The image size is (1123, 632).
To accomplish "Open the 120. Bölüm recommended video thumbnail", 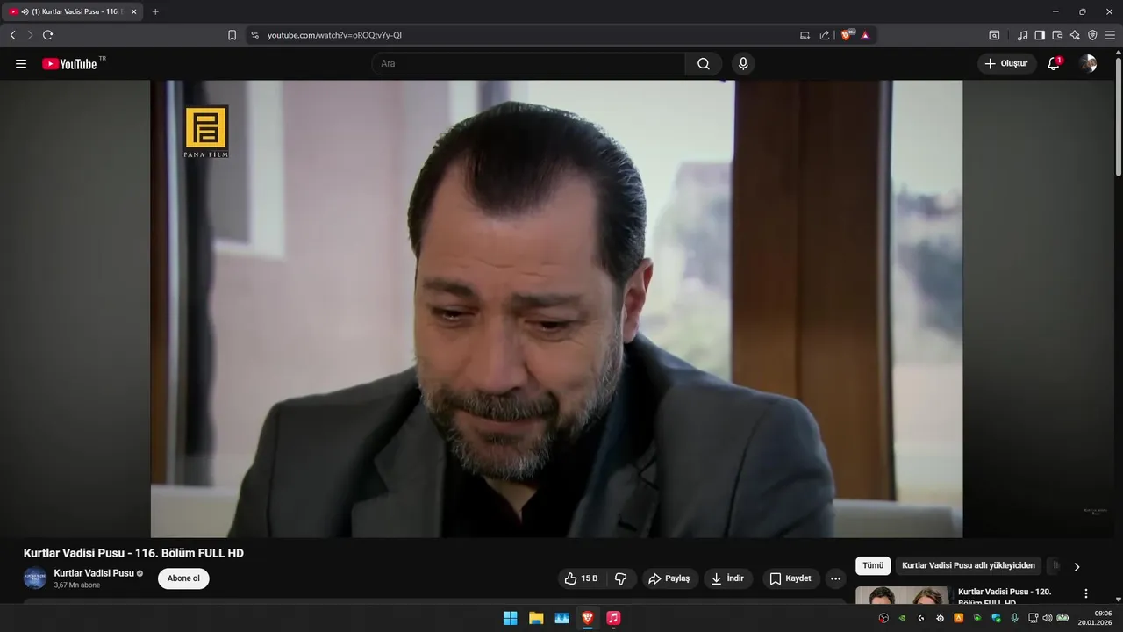I will (903, 595).
